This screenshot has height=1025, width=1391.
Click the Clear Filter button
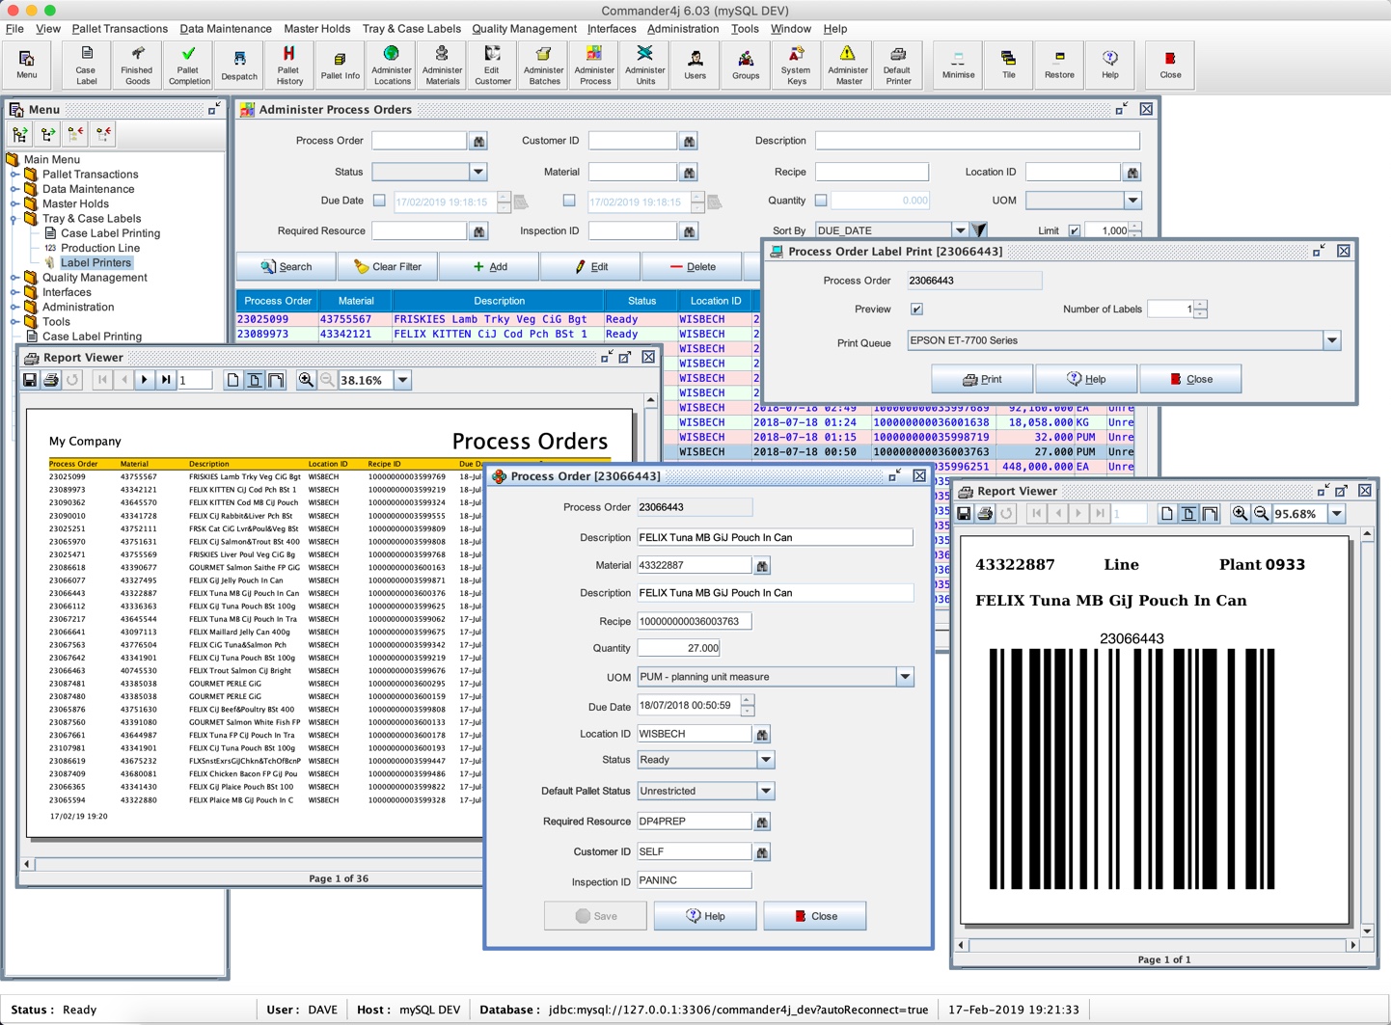pos(388,267)
